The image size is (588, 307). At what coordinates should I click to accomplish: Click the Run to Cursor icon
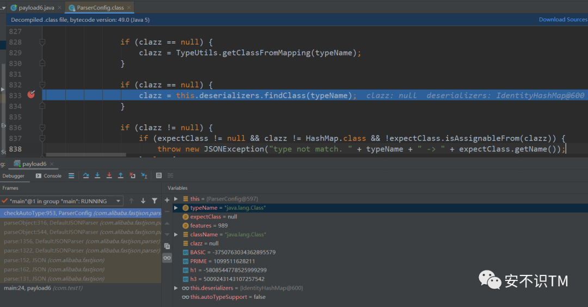click(144, 176)
